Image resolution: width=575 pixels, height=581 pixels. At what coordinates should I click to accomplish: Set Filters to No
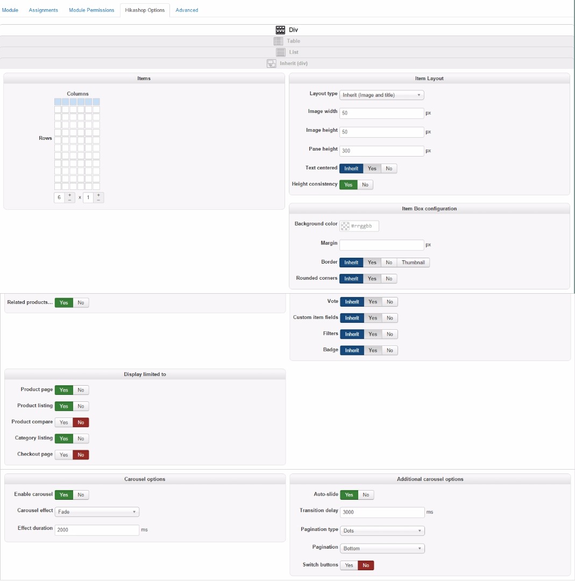click(390, 335)
